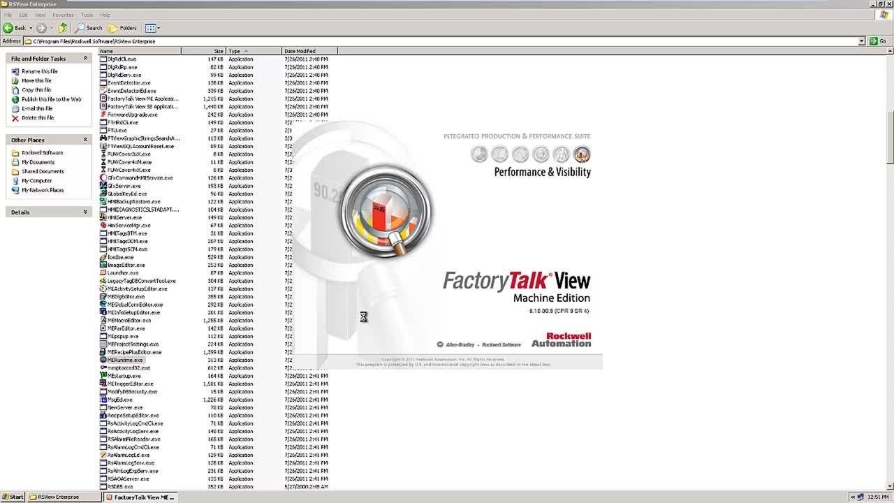Select the HMIBackupRestore.exe file icon
This screenshot has height=503, width=894.
click(103, 202)
